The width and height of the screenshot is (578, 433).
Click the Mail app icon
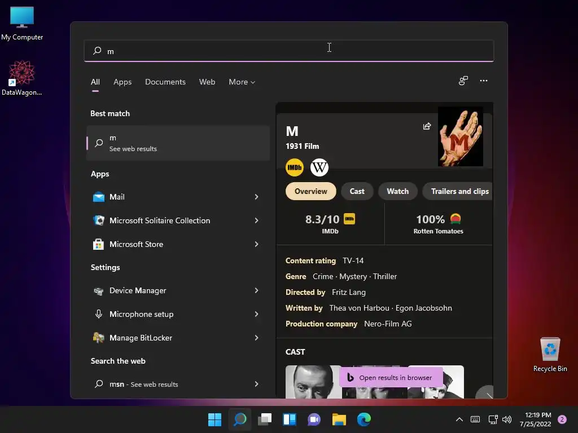click(x=98, y=197)
